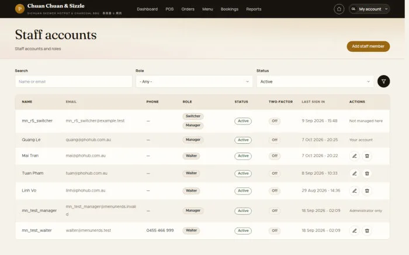Click the name Mai Tran
Screen dimensions: 409x255
(30, 155)
